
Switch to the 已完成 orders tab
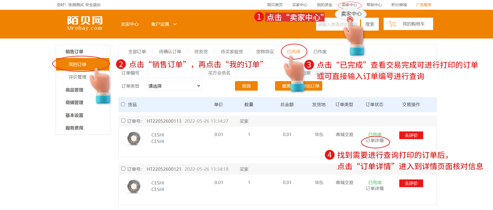(293, 52)
